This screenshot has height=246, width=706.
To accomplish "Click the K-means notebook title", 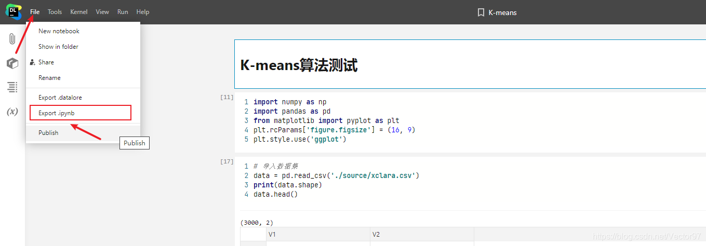I will pyautogui.click(x=502, y=12).
